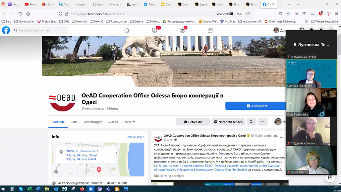Screen dimensions: 341x192
Task: Show more bookmarks overflow chevron
Action: (306, 21)
